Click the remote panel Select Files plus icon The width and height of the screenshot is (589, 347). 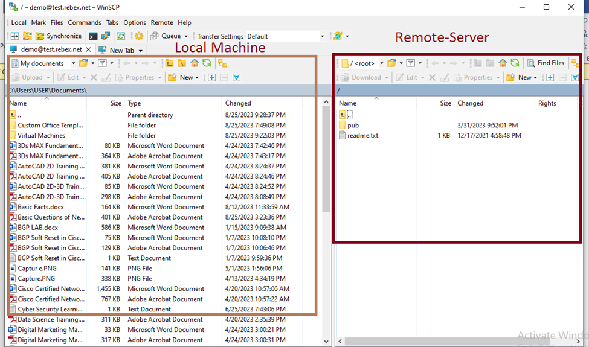[550, 78]
